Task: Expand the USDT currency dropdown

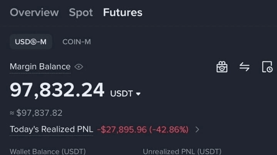Action: coord(138,94)
